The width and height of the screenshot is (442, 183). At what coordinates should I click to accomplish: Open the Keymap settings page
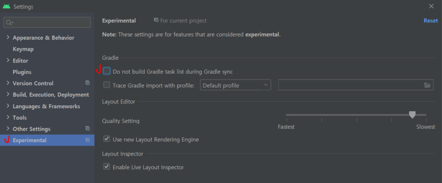tap(23, 49)
